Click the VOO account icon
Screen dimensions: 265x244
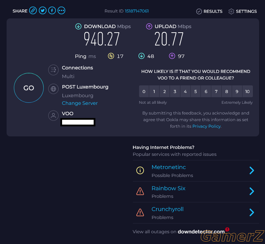click(x=53, y=116)
